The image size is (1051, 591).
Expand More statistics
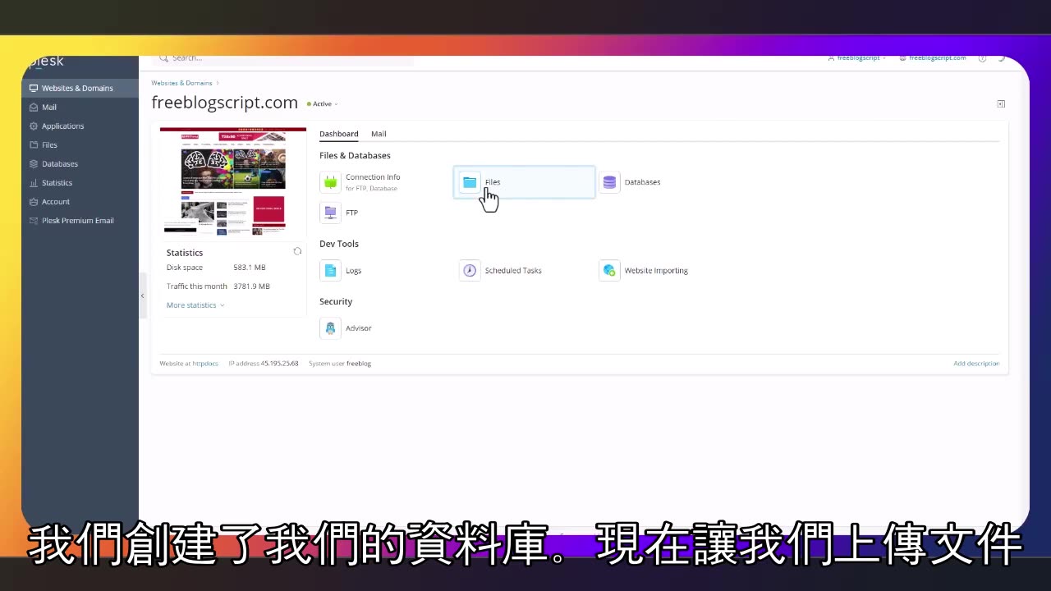click(195, 305)
